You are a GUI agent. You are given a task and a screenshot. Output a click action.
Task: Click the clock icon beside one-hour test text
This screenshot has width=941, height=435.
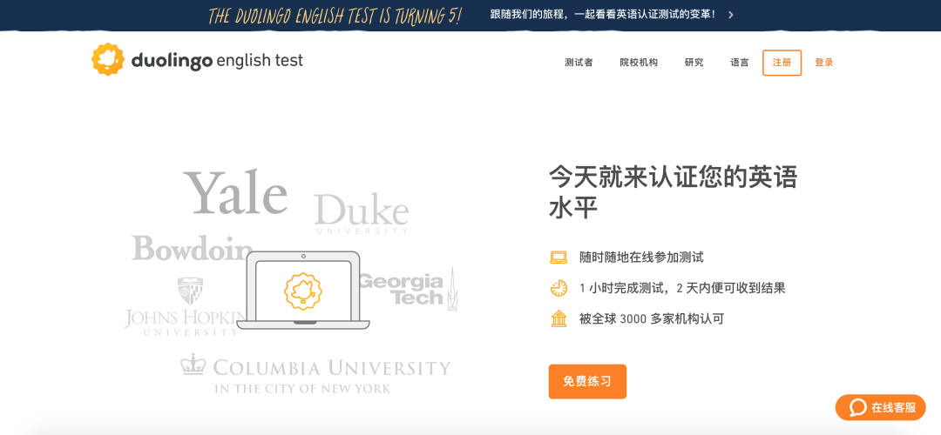click(x=559, y=288)
